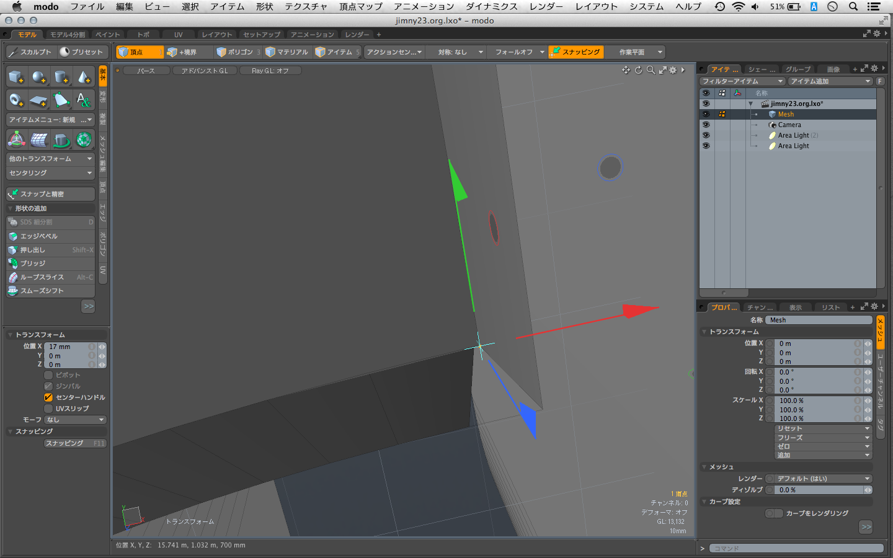
Task: Open the スカルプト tools button
Action: click(30, 52)
